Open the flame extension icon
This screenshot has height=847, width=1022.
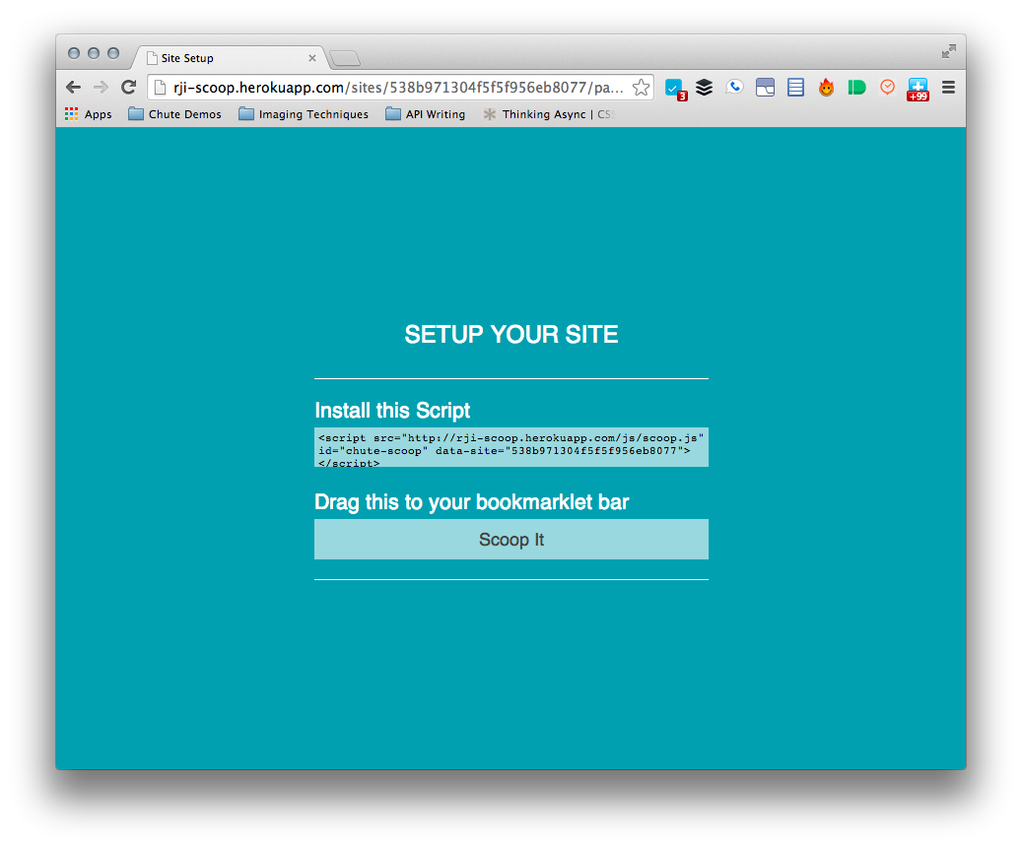[x=826, y=88]
